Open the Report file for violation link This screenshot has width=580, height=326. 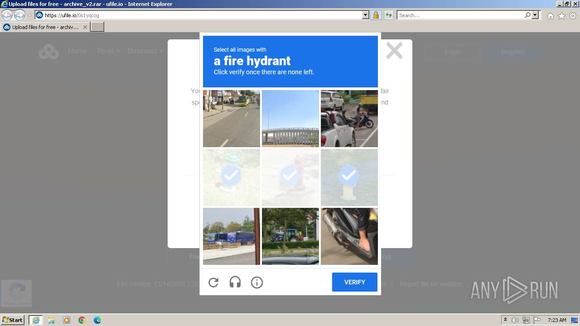point(431,284)
